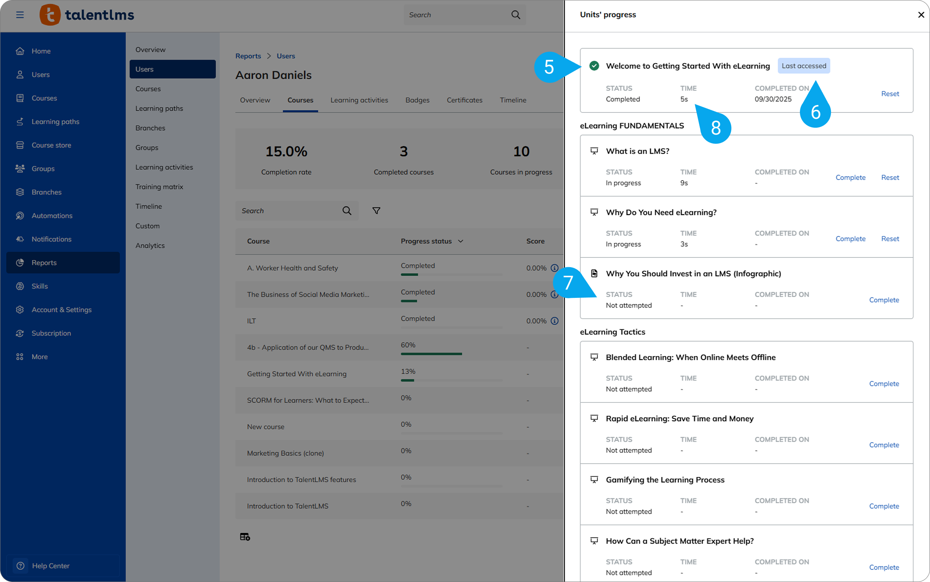Click the Users person icon in sidebar
930x582 pixels.
(x=20, y=74)
